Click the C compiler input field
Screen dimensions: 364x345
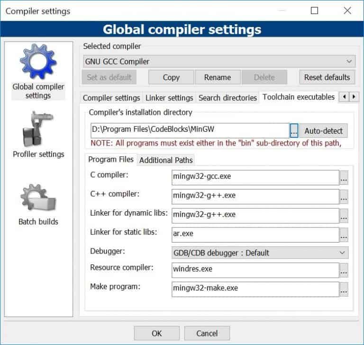click(255, 178)
